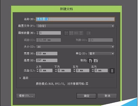Viewport: 138px width, 106px height.
Task: Select portrait orientation icon
Action: 90,61
